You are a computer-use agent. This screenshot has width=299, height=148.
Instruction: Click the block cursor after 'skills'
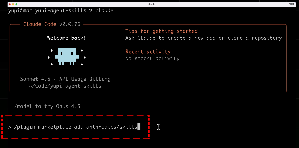click(139, 127)
